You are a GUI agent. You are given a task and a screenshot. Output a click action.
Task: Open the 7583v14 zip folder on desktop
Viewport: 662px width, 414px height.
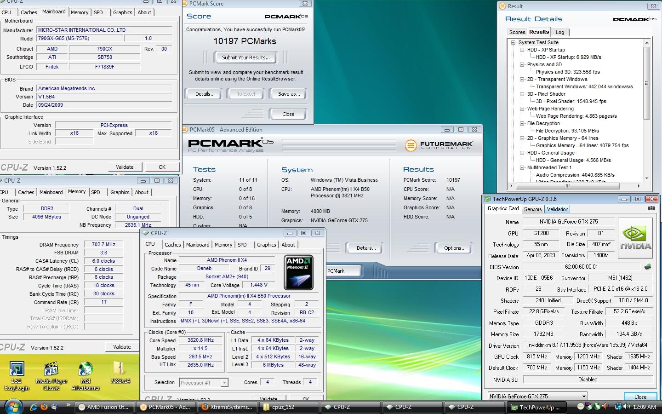(x=120, y=373)
